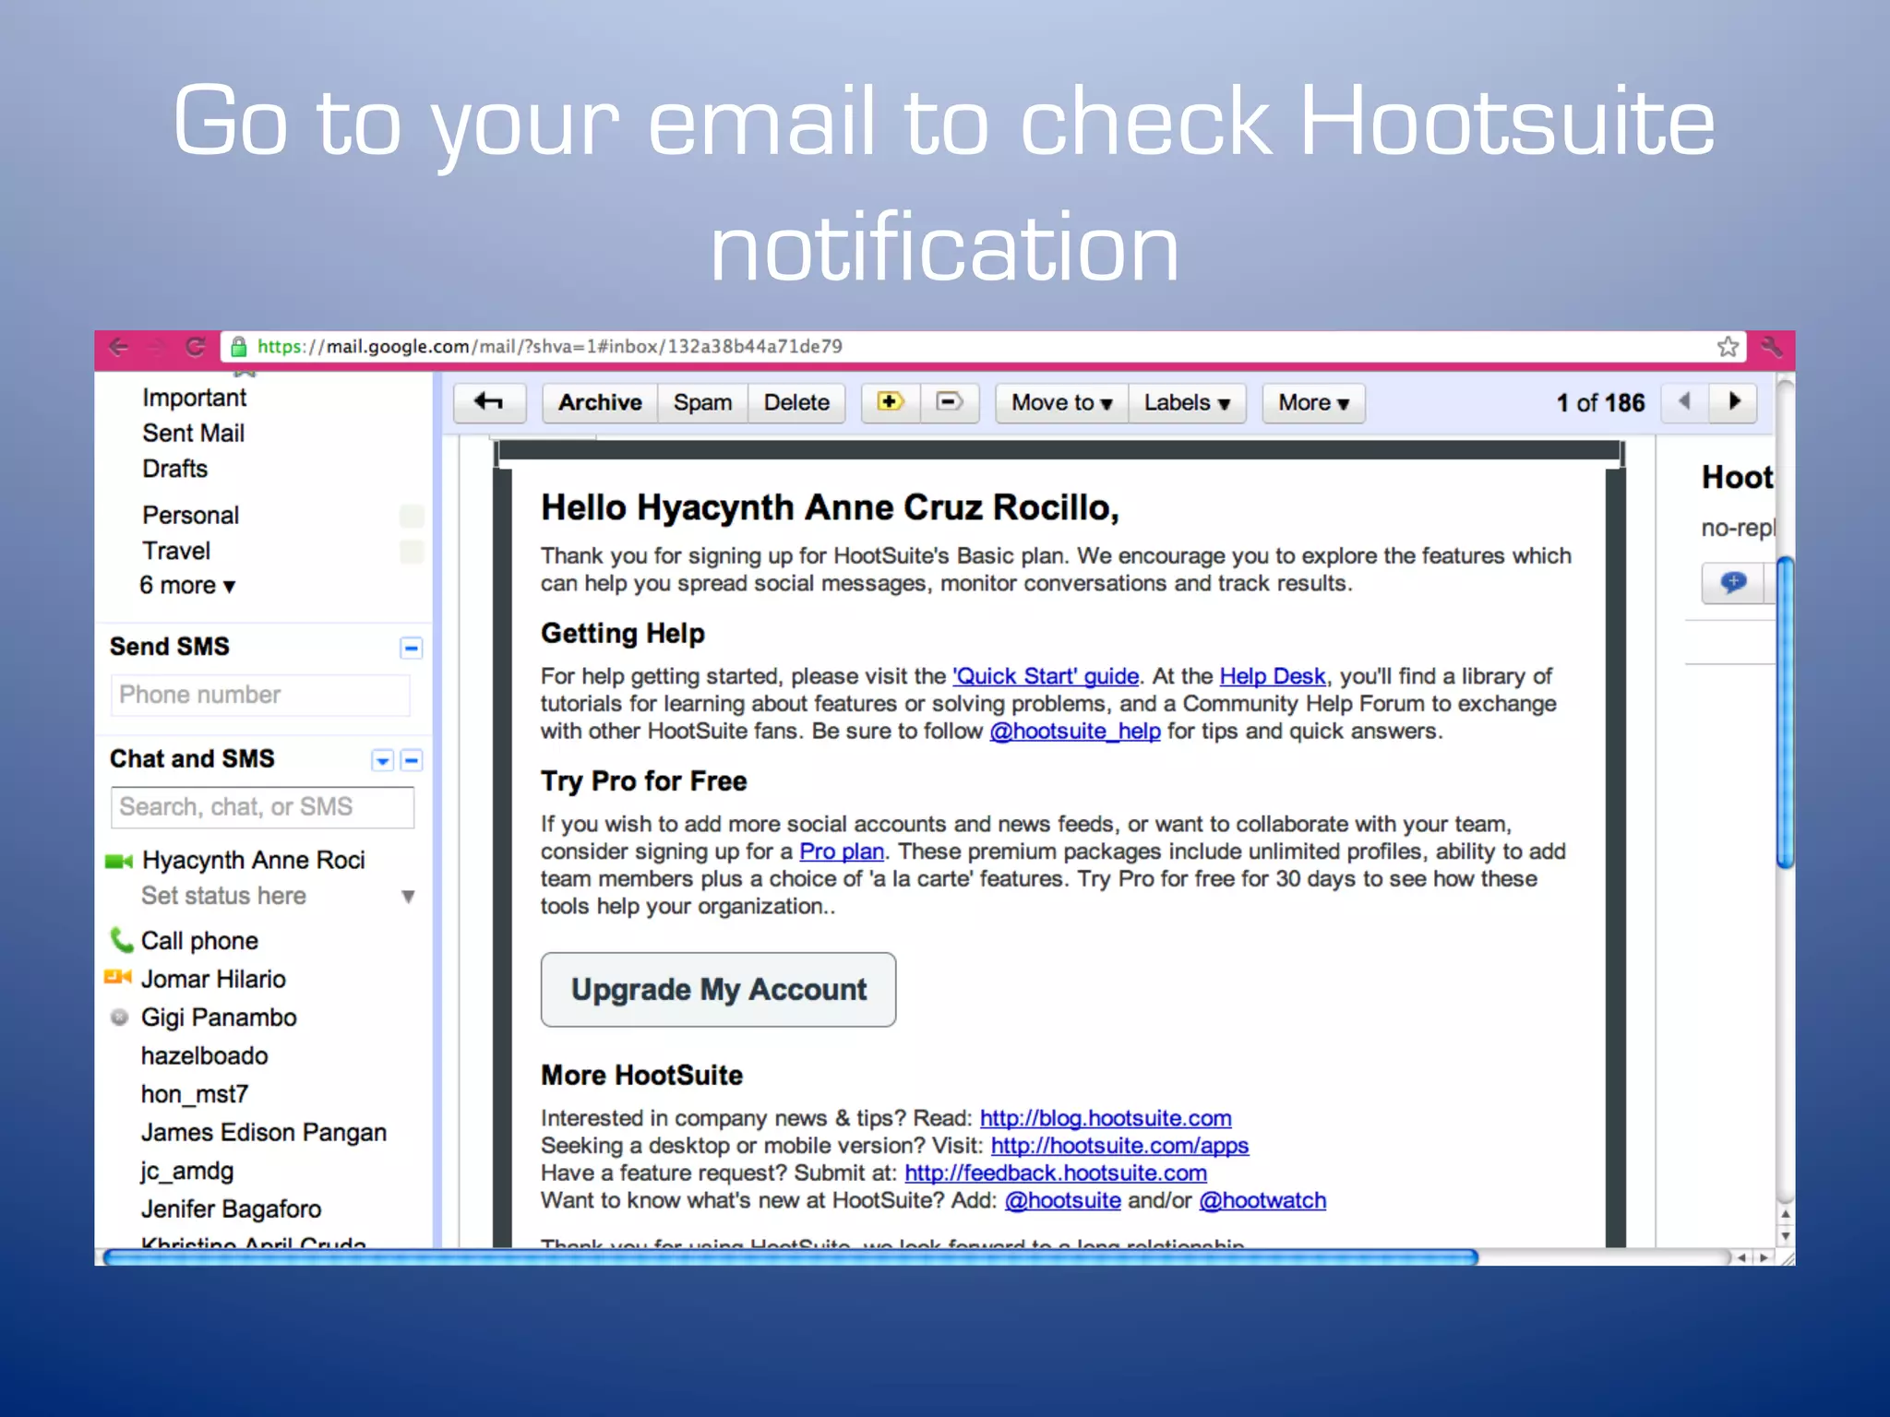Expand the 6 more labels list
Viewport: 1890px width, 1417px height.
pyautogui.click(x=188, y=586)
